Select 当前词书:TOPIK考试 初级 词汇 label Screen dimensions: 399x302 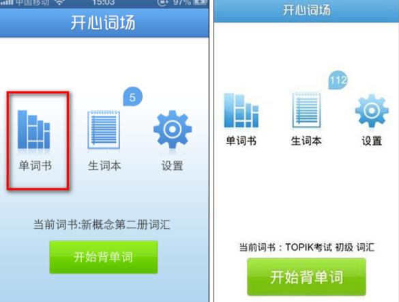[307, 247]
